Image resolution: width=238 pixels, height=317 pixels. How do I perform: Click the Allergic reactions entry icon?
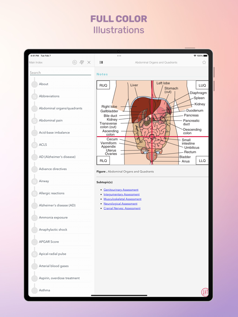pos(34,193)
